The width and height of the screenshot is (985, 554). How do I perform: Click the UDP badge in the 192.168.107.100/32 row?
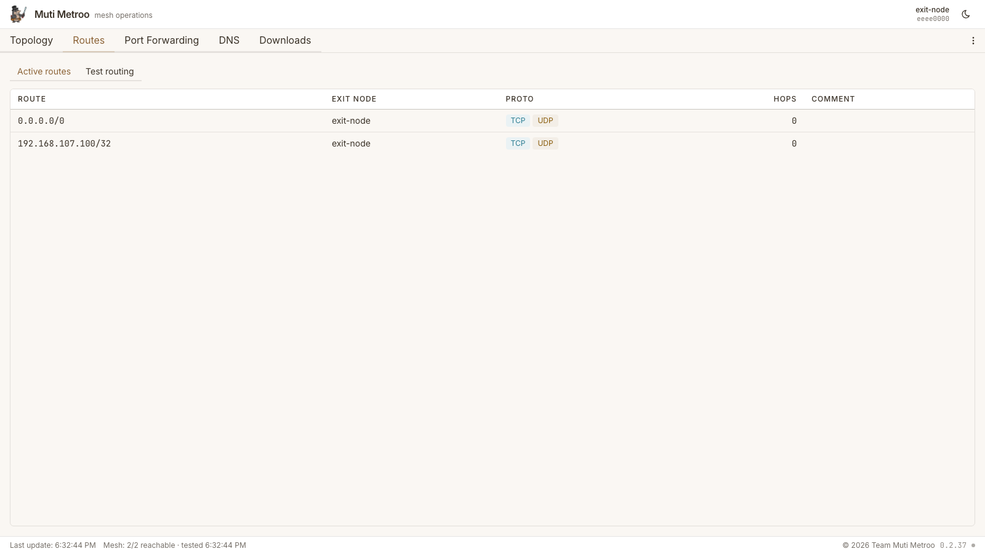(x=545, y=143)
